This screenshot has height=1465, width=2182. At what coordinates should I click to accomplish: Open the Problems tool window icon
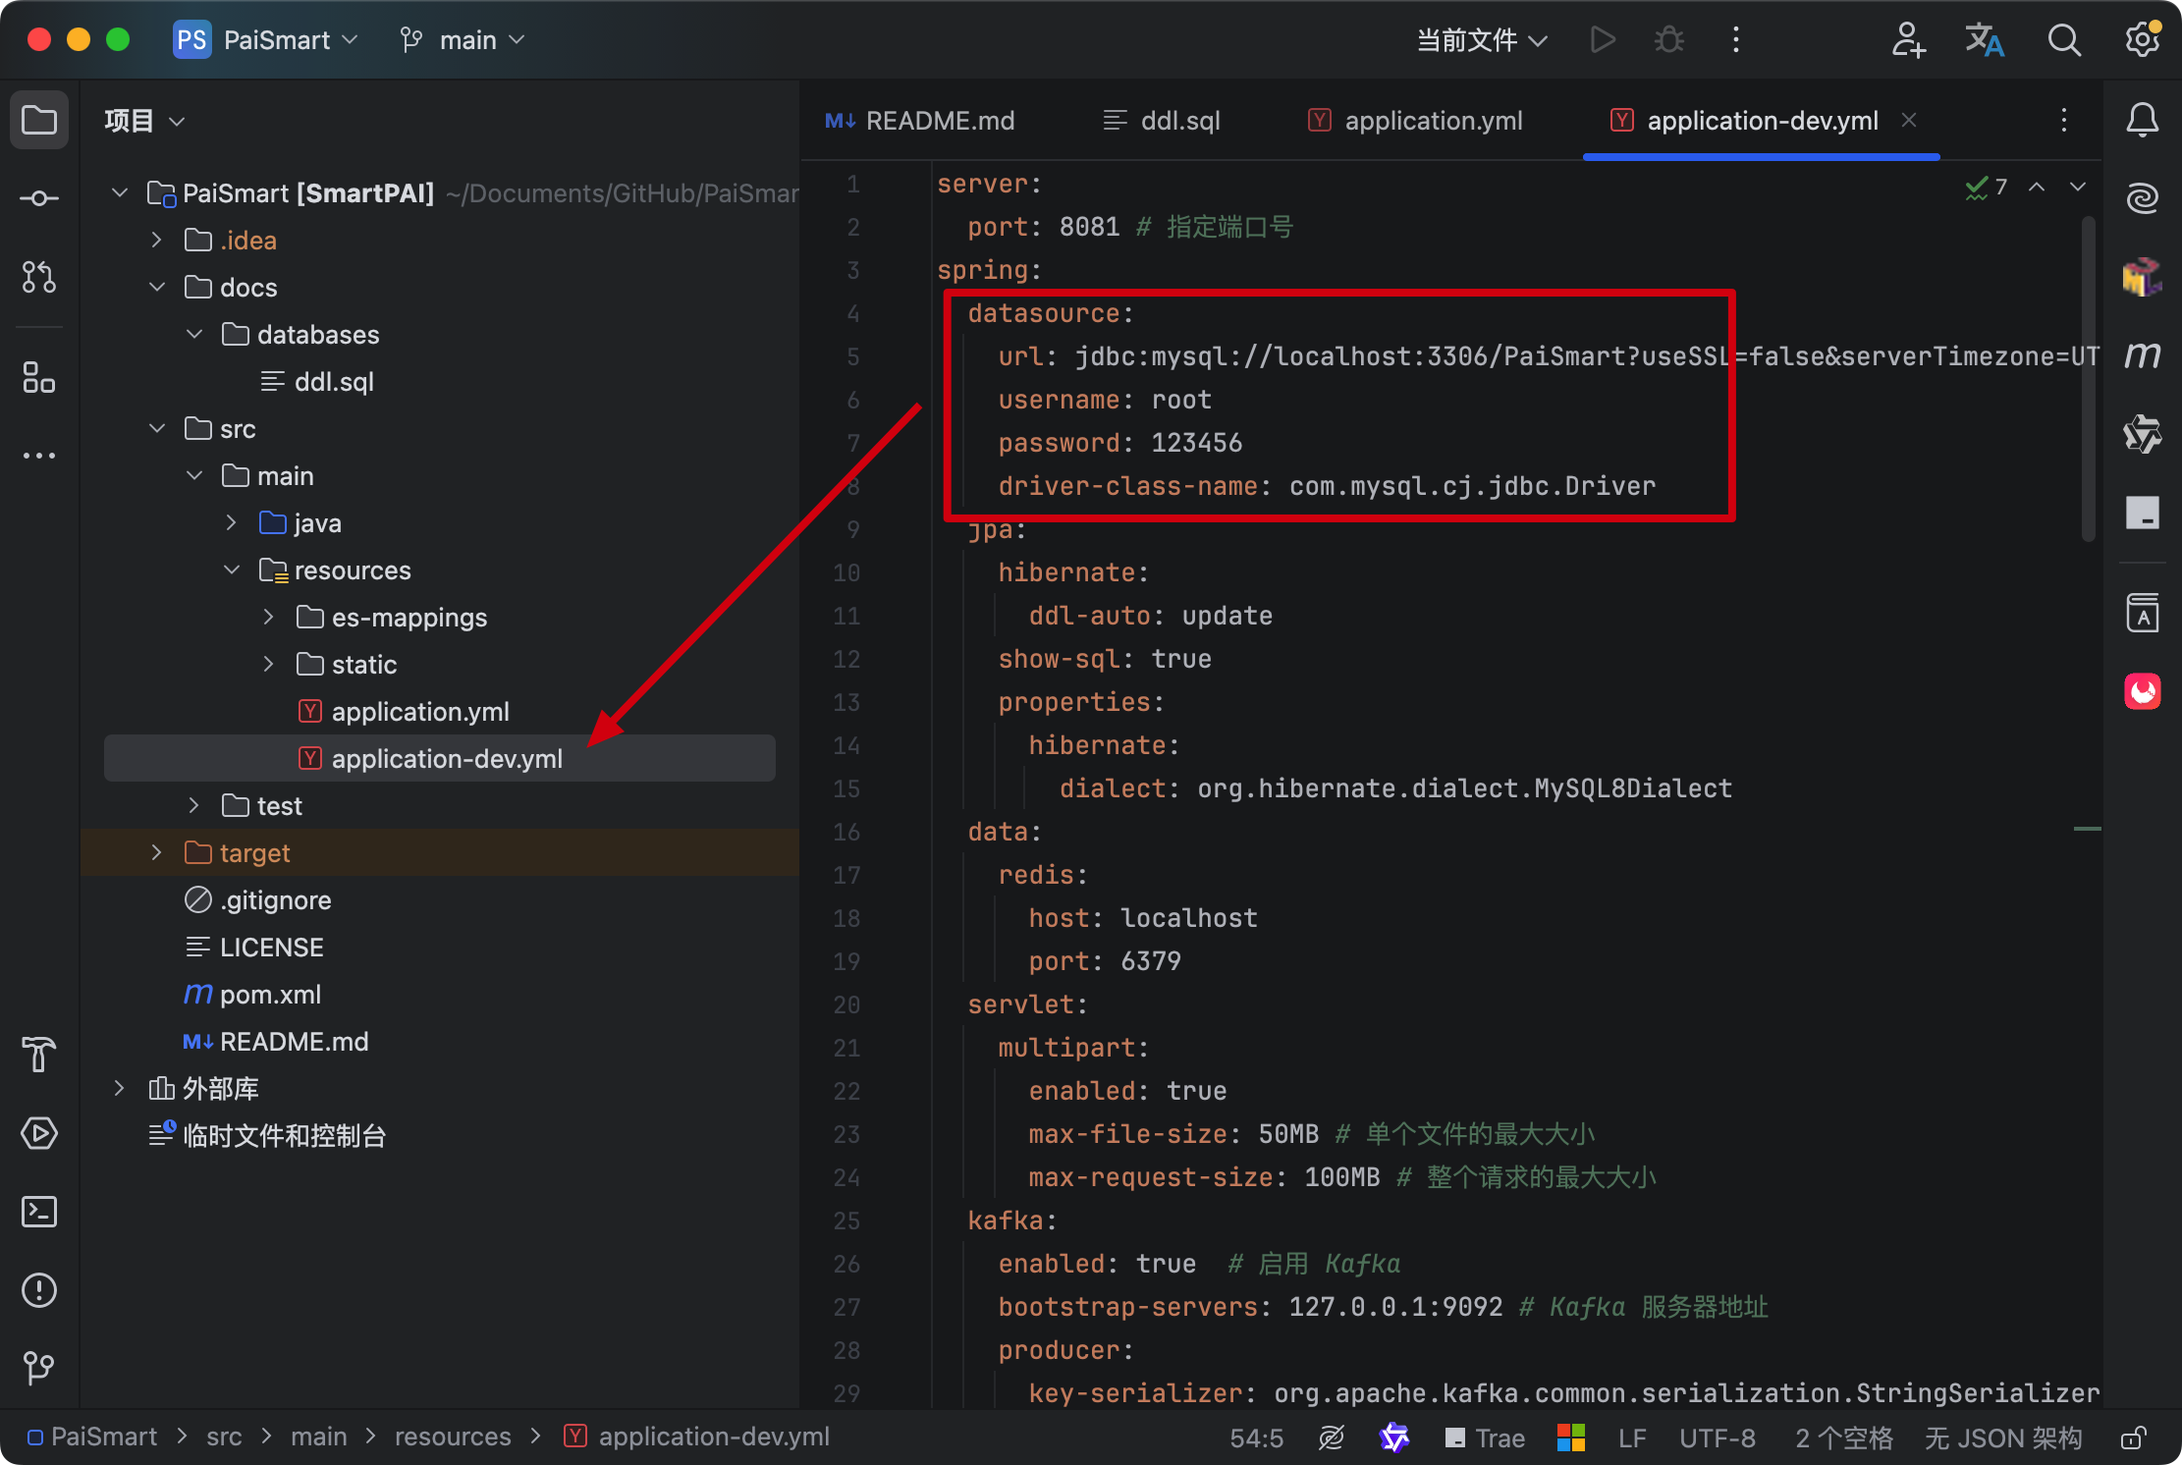click(39, 1290)
